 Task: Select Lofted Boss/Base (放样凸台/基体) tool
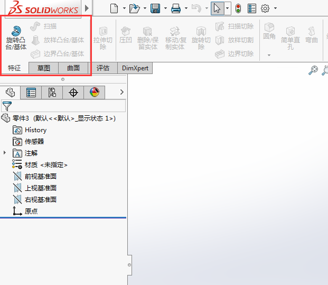click(x=58, y=40)
